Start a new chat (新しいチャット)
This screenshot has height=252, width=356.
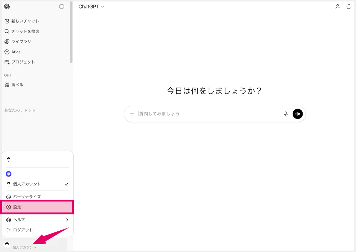[25, 21]
